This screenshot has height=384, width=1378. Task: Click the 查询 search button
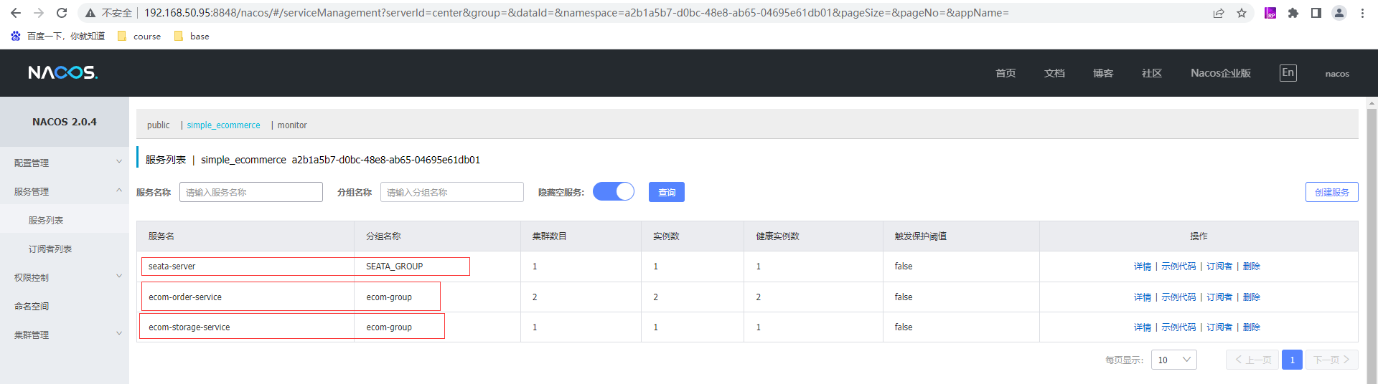pyautogui.click(x=667, y=192)
